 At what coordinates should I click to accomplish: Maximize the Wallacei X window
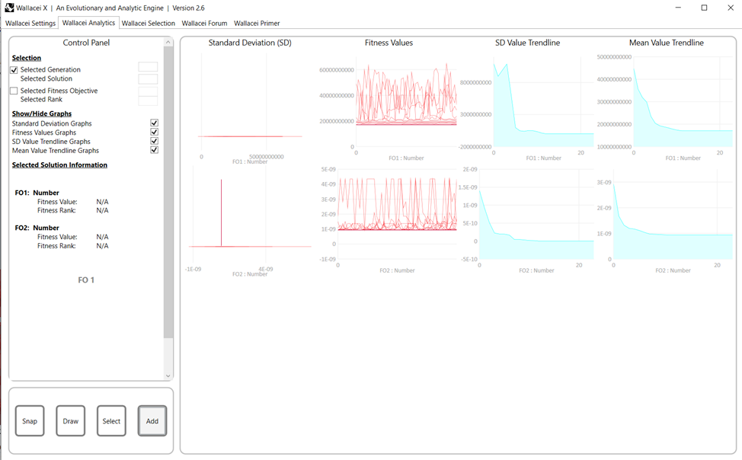(x=704, y=8)
